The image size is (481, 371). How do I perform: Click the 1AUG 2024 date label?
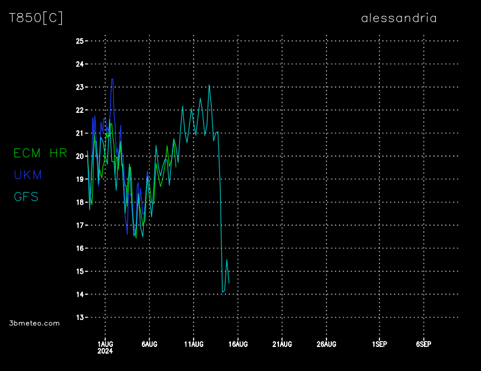[x=105, y=347]
